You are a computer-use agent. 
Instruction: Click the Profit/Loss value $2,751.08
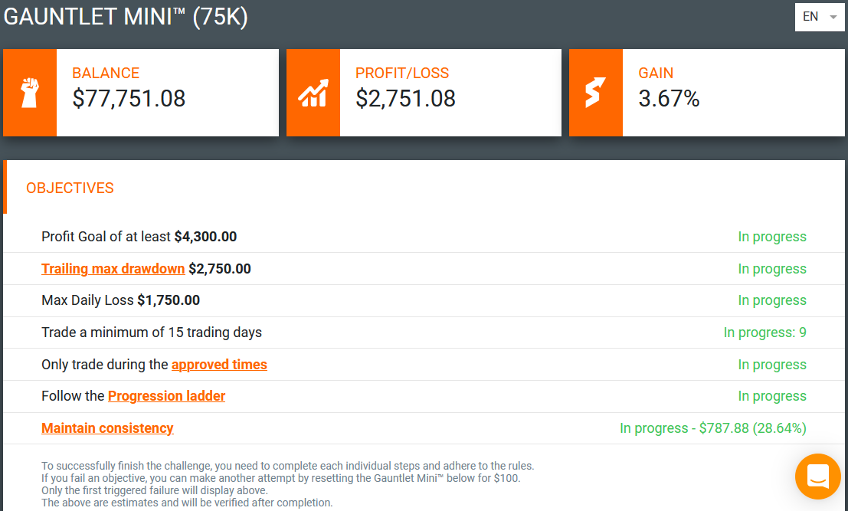pos(405,98)
